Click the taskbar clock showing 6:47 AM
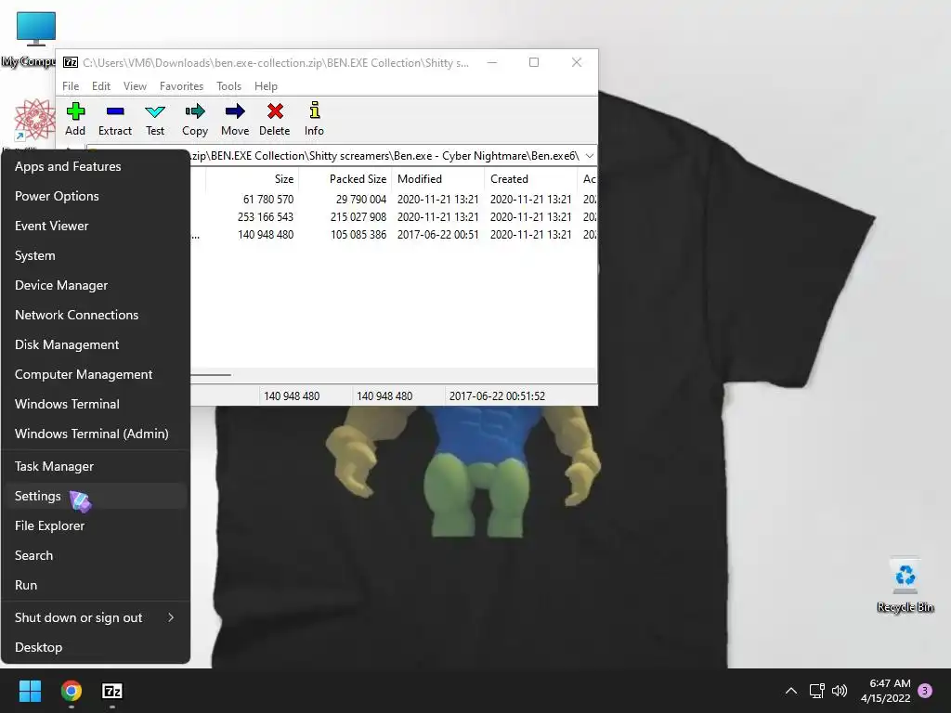This screenshot has width=951, height=713. click(x=885, y=691)
